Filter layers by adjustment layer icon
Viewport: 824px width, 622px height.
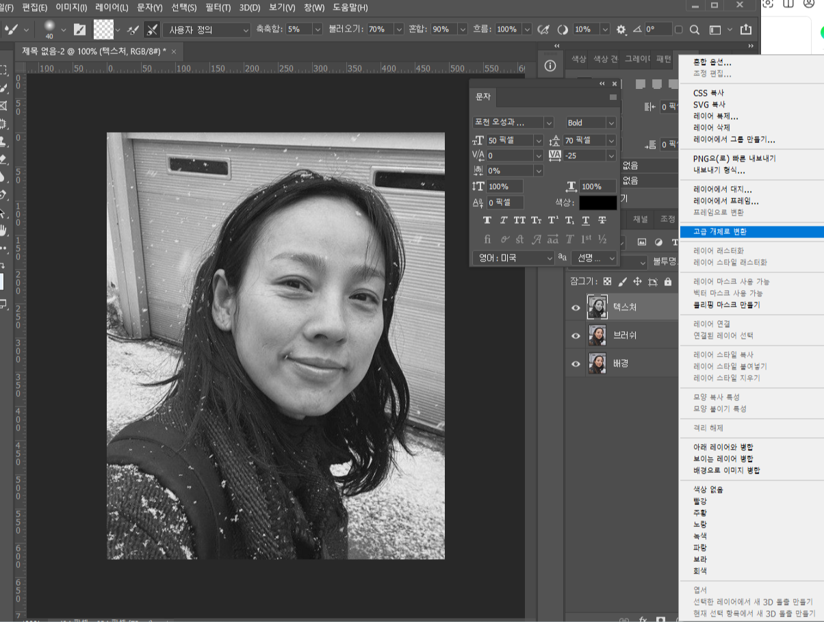click(658, 242)
